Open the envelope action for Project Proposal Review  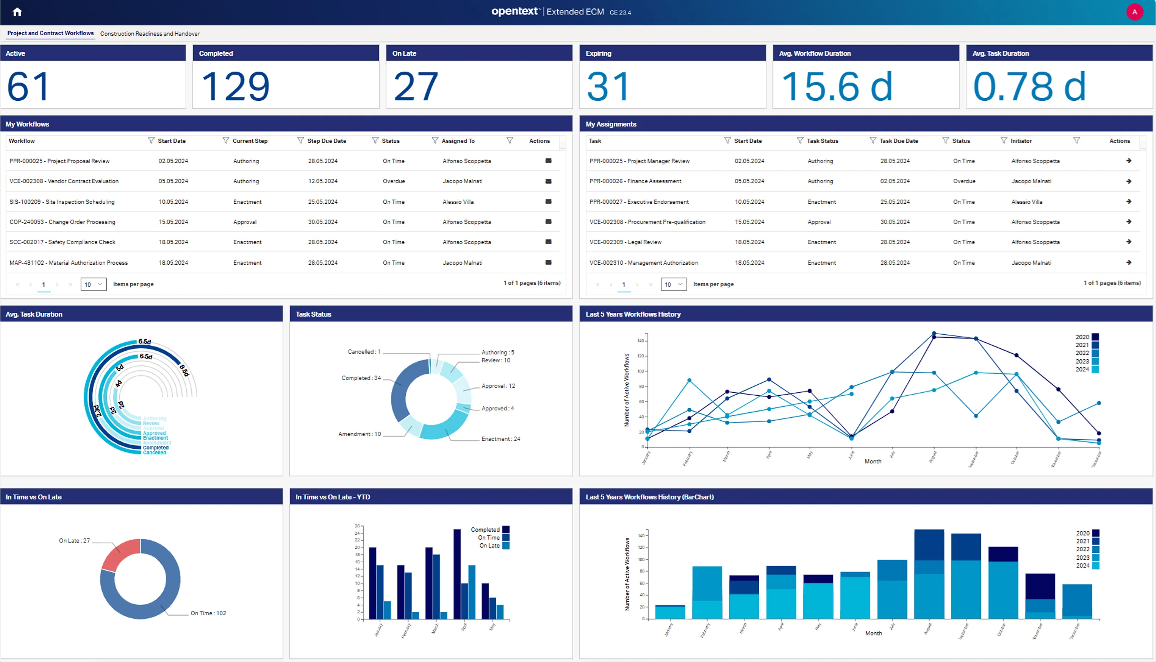click(x=548, y=160)
